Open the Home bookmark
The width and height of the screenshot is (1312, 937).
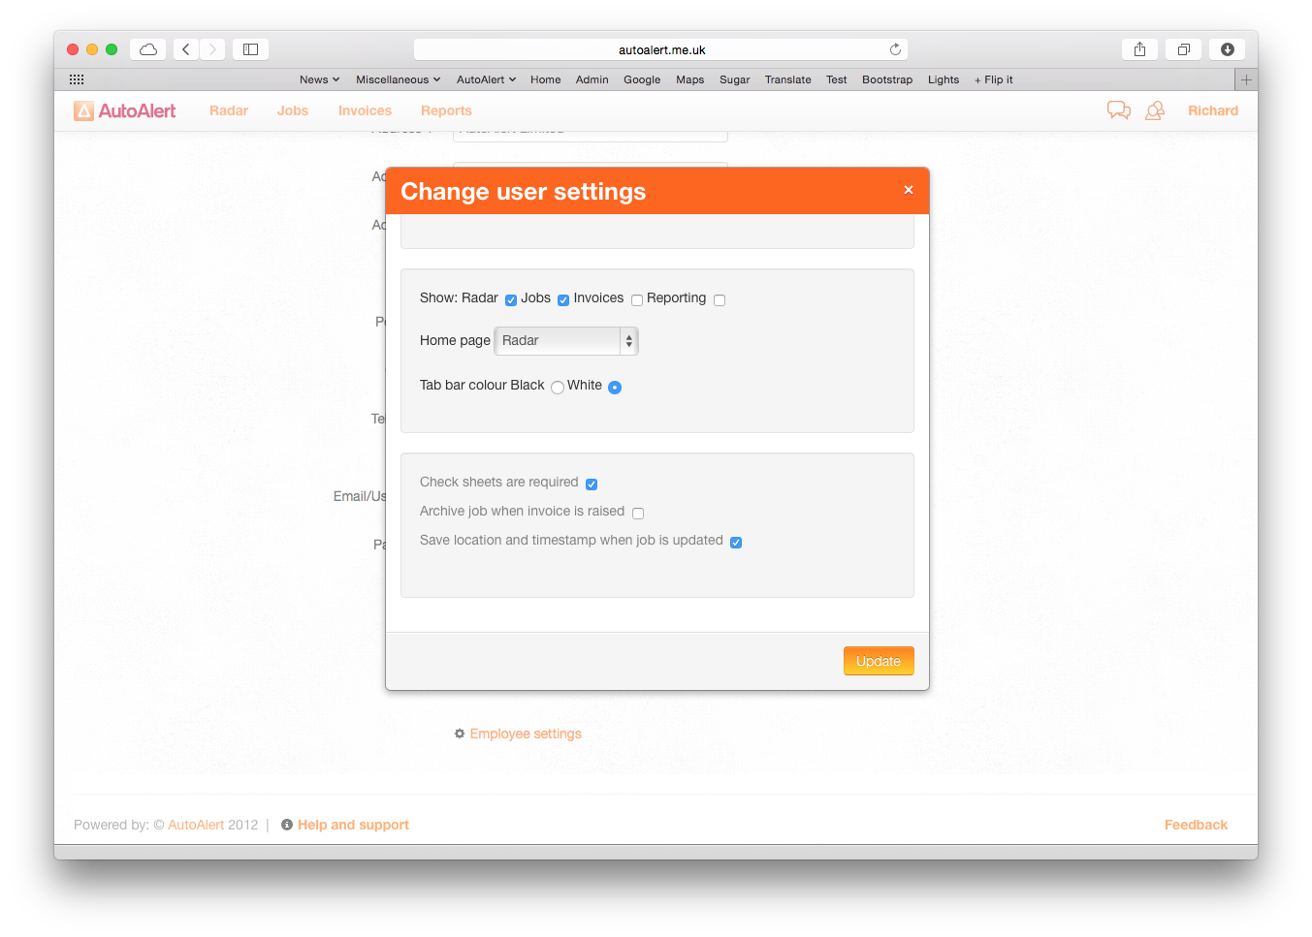545,79
